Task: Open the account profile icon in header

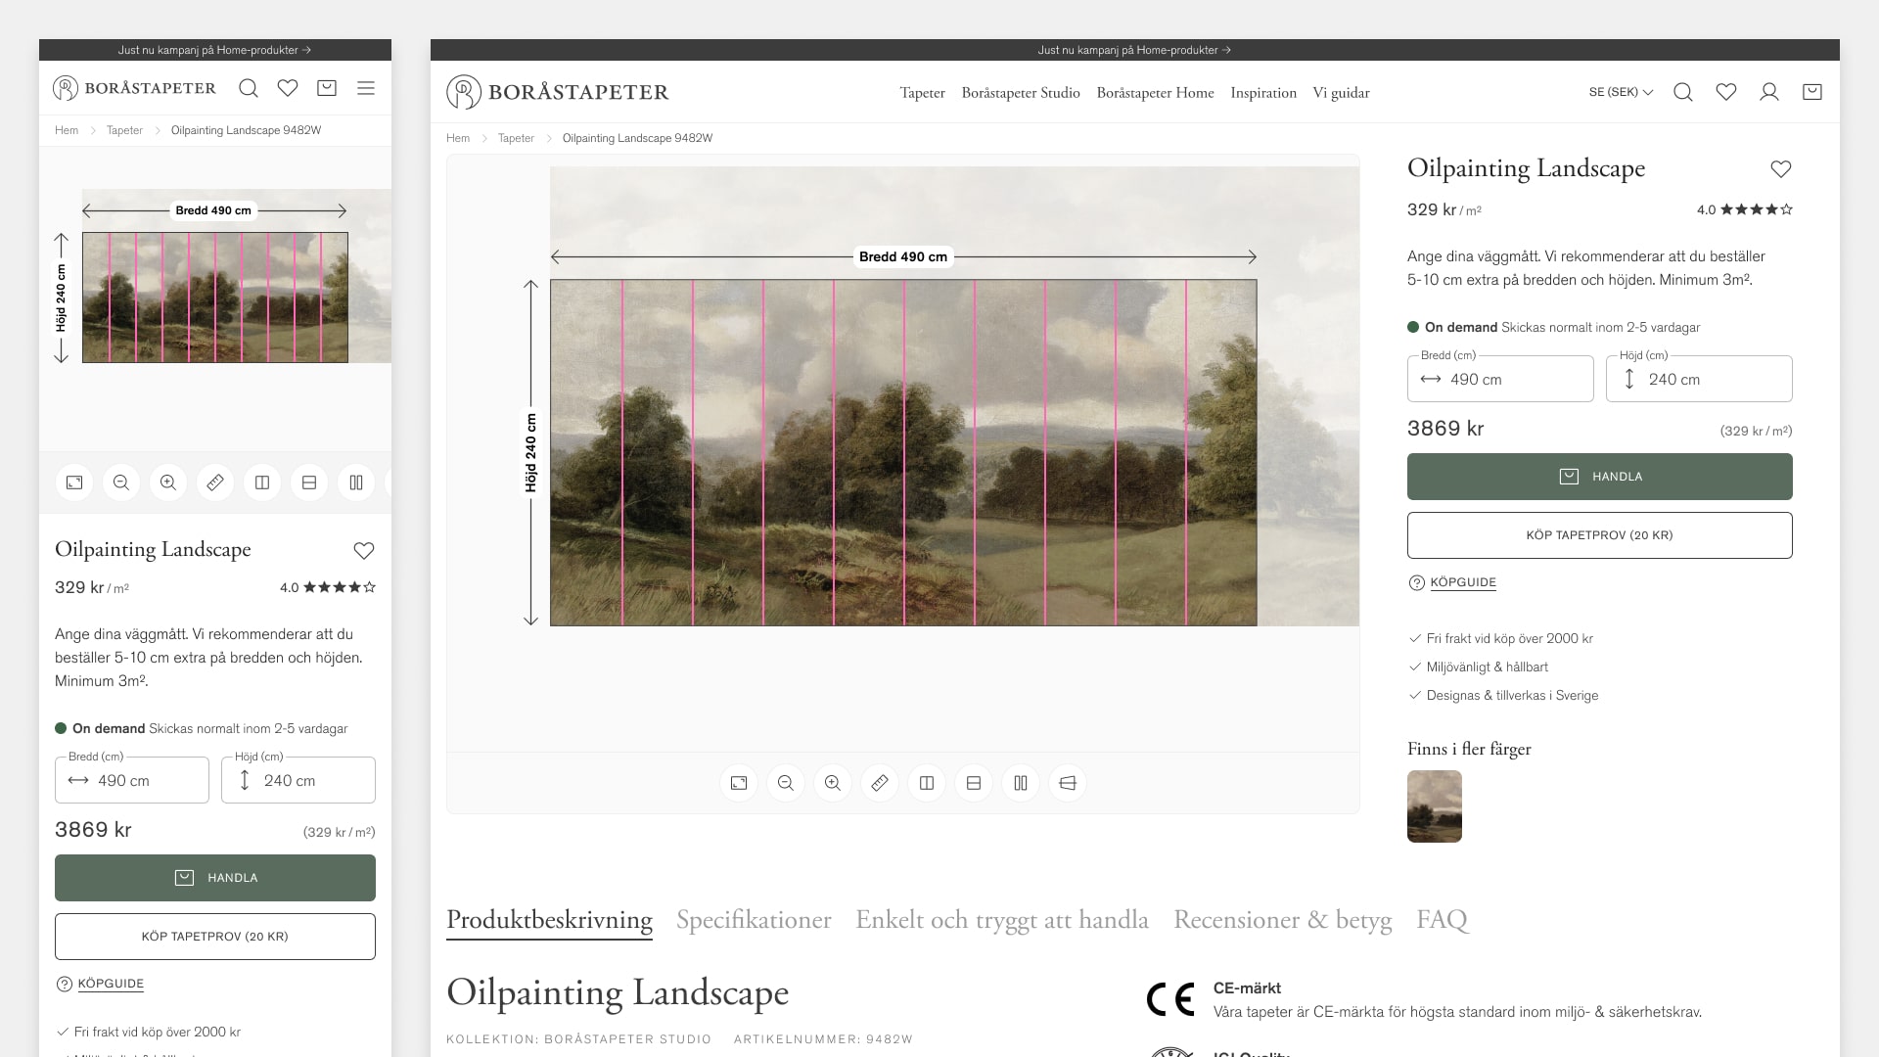Action: pyautogui.click(x=1768, y=92)
